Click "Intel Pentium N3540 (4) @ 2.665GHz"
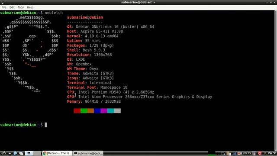This screenshot has width=277, height=156. tap(116, 92)
